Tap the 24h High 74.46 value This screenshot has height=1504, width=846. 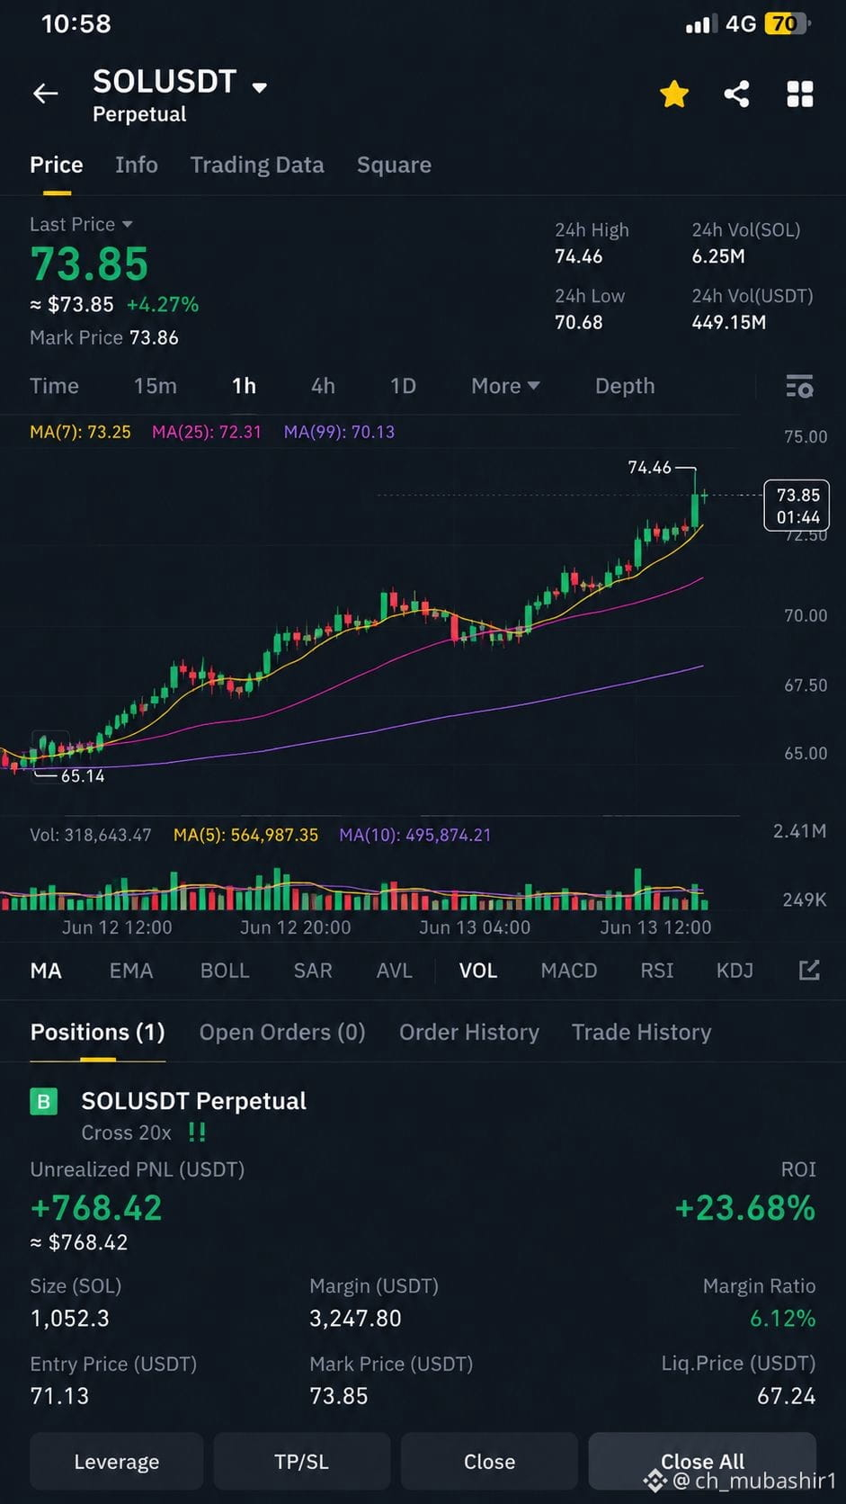(x=578, y=256)
